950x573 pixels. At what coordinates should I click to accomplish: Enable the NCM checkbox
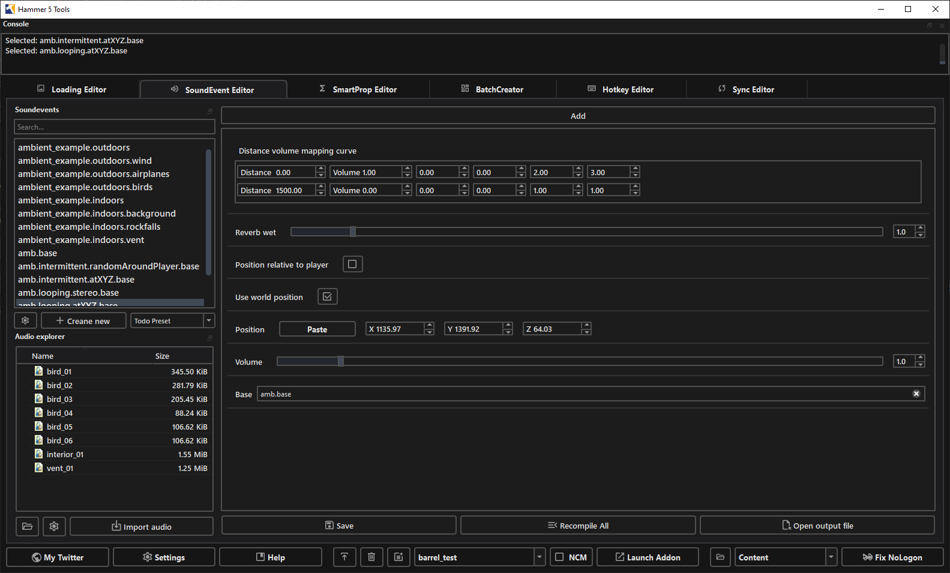pos(559,557)
